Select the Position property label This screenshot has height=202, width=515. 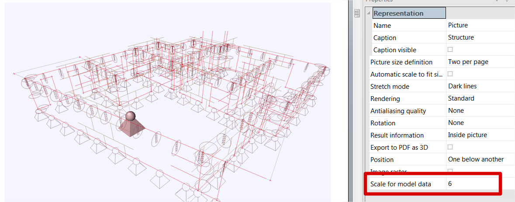pyautogui.click(x=382, y=160)
